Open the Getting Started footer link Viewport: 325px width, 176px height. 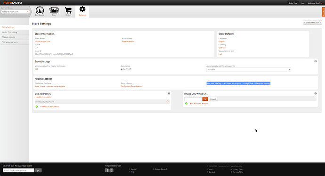tap(161, 169)
